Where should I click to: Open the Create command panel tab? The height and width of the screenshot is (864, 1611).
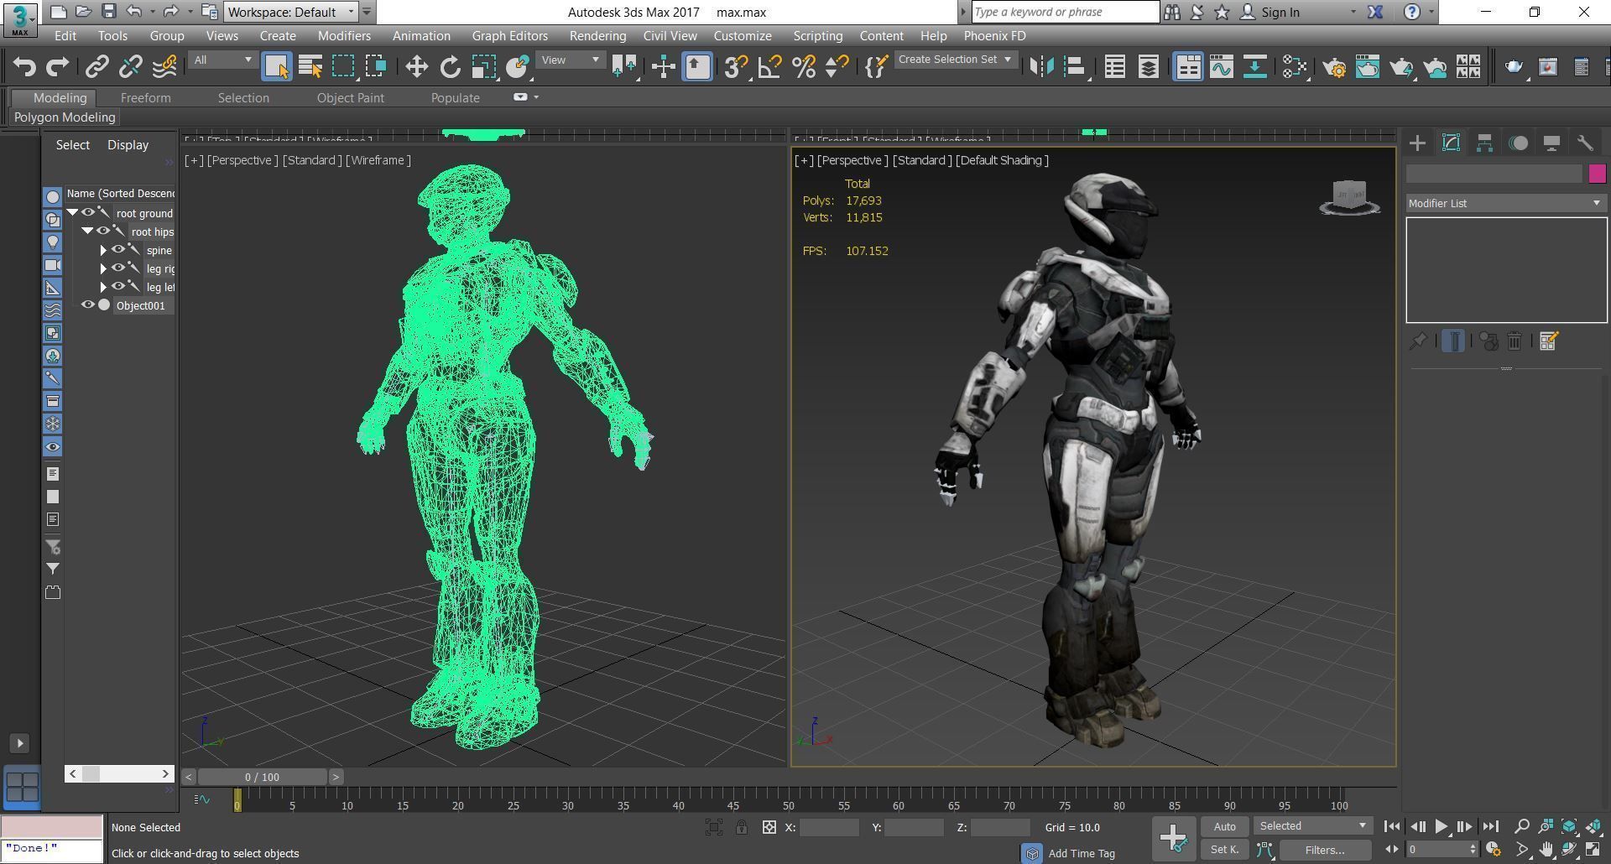pos(1417,143)
